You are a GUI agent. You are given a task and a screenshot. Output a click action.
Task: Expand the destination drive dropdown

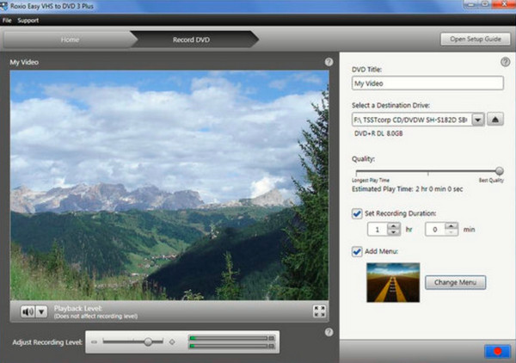pyautogui.click(x=478, y=120)
